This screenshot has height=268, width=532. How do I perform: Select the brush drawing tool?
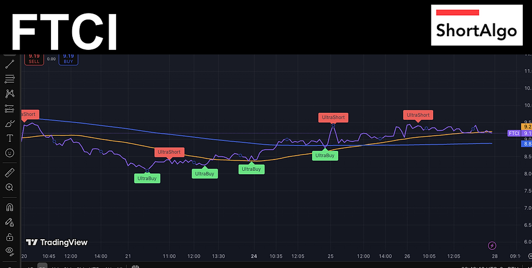[x=10, y=124]
